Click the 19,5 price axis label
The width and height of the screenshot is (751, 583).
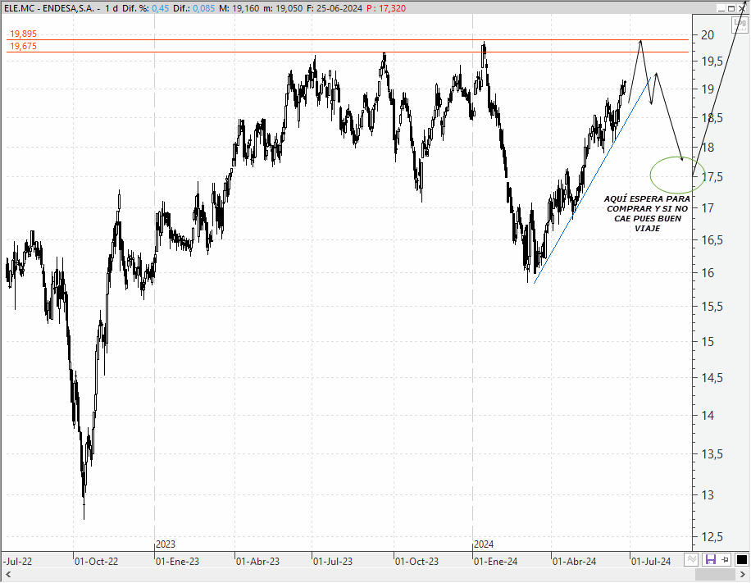click(712, 61)
